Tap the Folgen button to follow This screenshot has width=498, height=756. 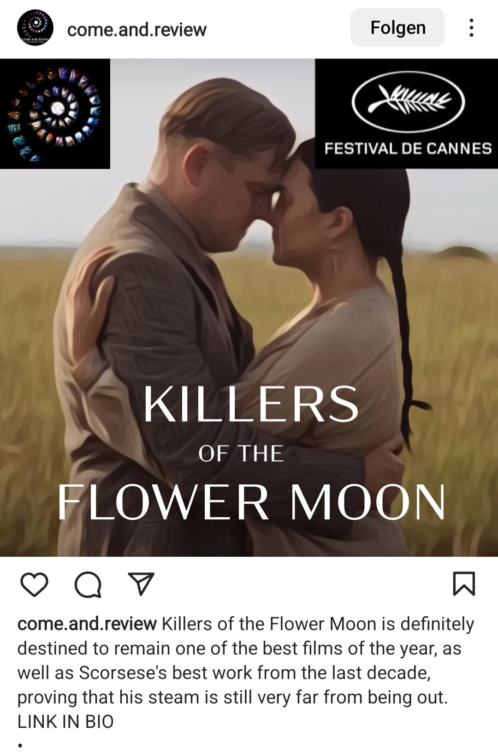[x=398, y=28]
